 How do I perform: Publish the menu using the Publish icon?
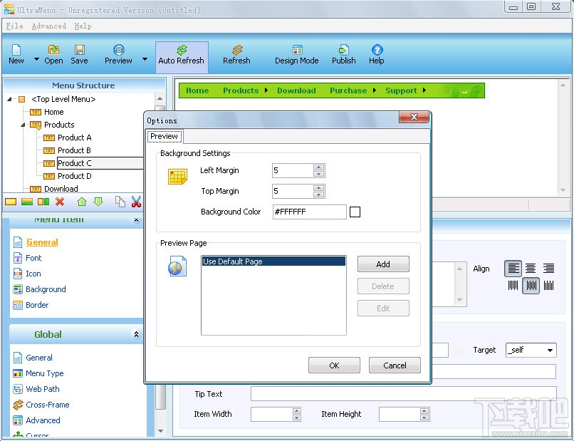coord(343,53)
